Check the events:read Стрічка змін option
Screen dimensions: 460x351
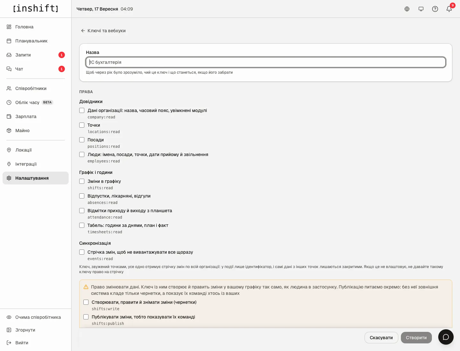pos(82,252)
